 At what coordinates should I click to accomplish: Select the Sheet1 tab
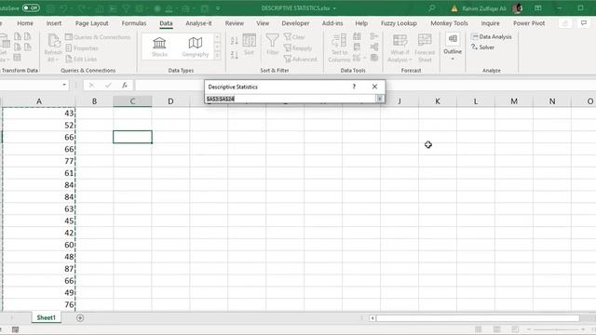pyautogui.click(x=46, y=317)
